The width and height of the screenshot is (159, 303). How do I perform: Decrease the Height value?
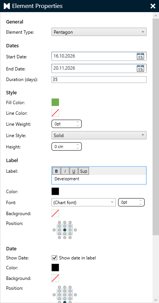pos(78,148)
